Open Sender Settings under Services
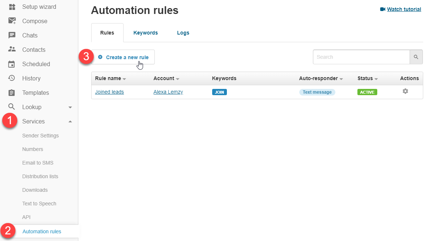This screenshot has height=241, width=435. (x=40, y=136)
